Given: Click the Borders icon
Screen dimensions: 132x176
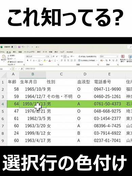Looking at the screenshot, I should [39, 61].
